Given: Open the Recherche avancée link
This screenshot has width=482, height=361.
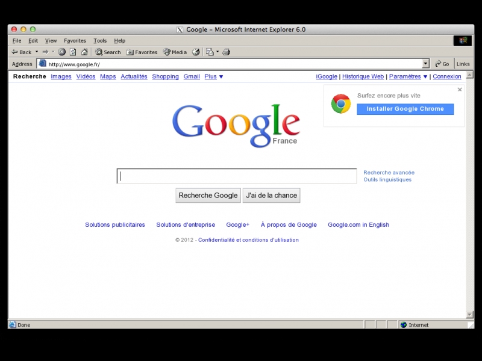Looking at the screenshot, I should [389, 173].
